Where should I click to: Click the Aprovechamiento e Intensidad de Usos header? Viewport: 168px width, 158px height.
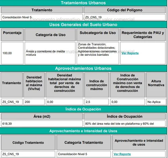coord(83,131)
